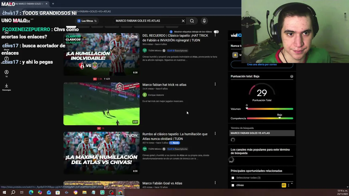Viewport: 349px width, 196px height.
Task: Close the MARCO FABIAN GOLES browser tab
Action: pos(46,4)
